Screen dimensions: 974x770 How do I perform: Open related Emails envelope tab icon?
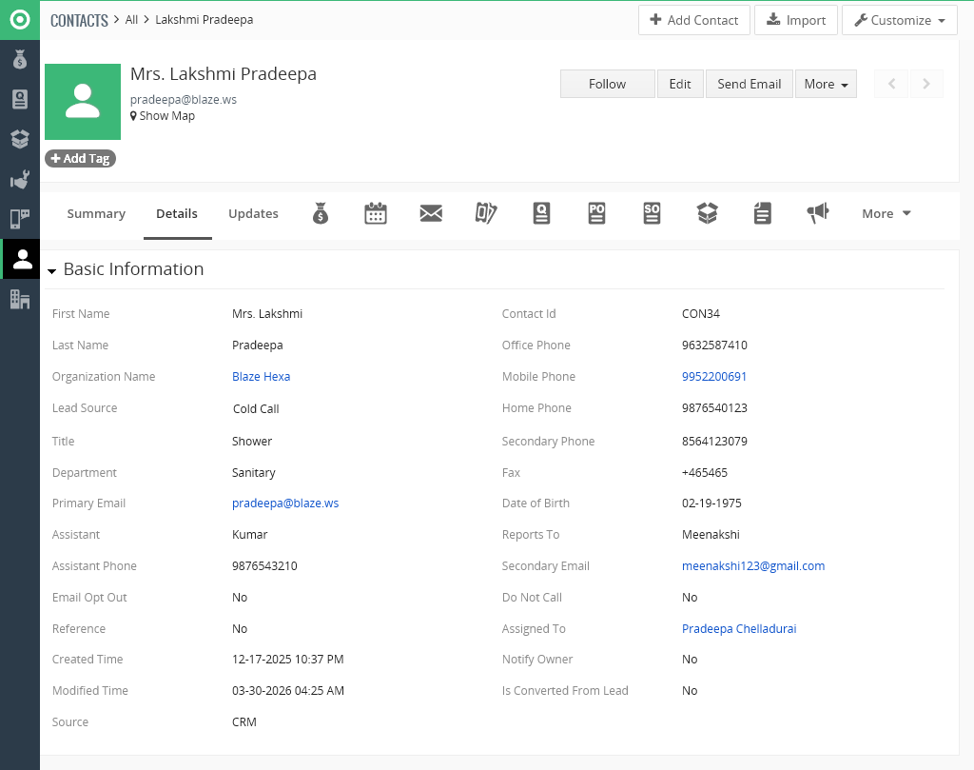431,213
